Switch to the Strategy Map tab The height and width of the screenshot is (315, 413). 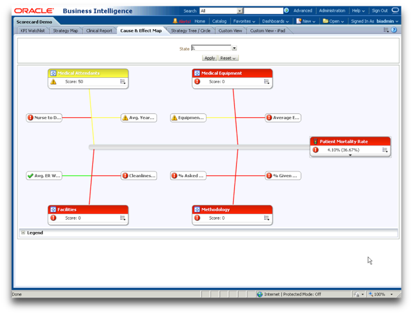[66, 30]
